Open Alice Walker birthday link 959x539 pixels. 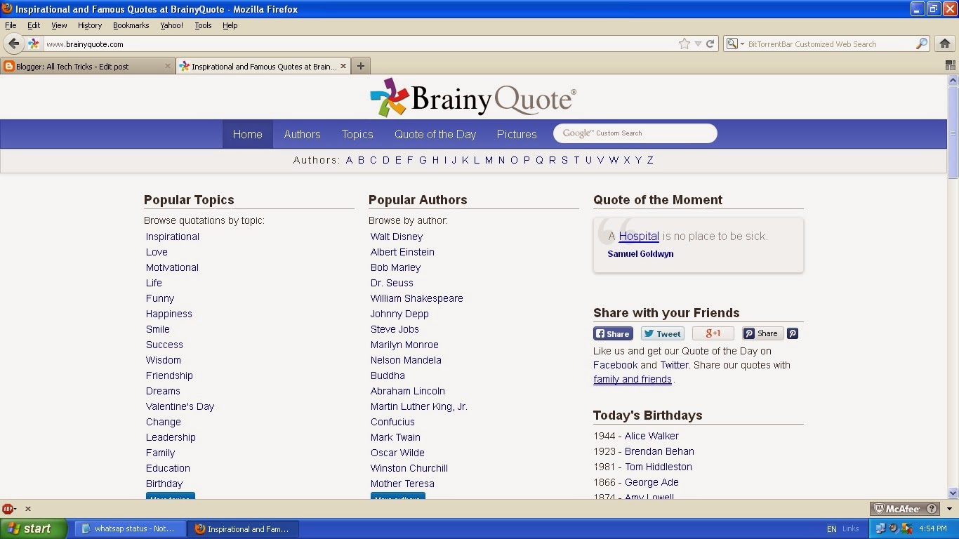coord(652,436)
